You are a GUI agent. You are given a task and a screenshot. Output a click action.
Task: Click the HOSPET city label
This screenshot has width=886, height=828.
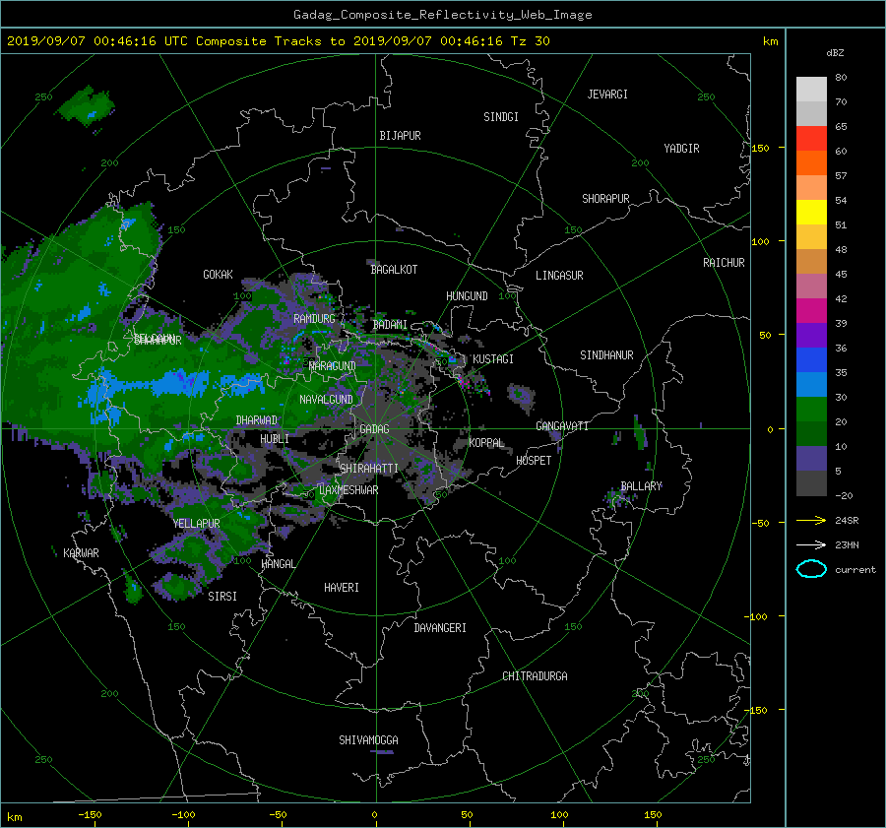(534, 461)
